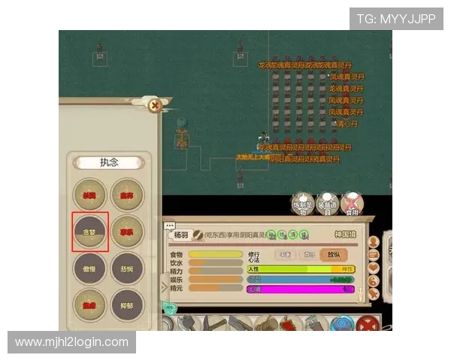Click the 娱乐 need bar
451x361 pixels.
pyautogui.click(x=216, y=279)
